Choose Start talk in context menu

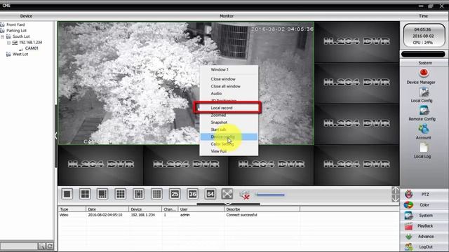click(x=229, y=129)
